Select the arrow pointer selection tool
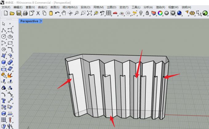This screenshot has width=209, height=129. coord(4,24)
